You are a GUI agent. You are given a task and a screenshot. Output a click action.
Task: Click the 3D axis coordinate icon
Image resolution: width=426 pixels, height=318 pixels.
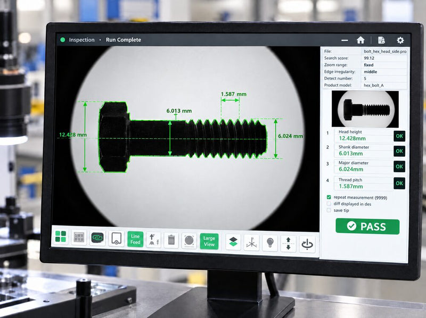pos(251,242)
